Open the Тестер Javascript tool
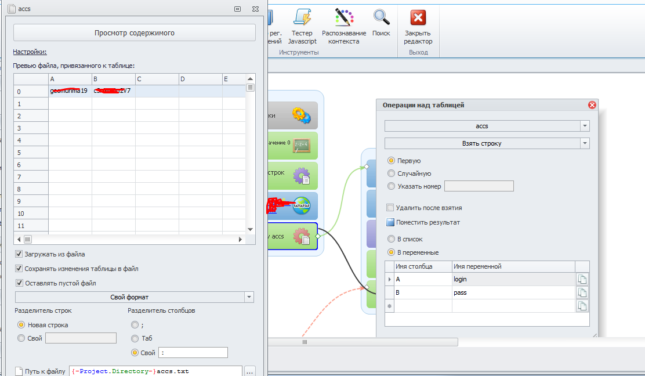 click(302, 26)
